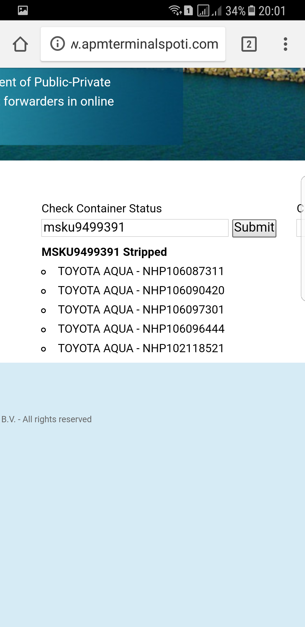Tap the battery status icon
Screen dimensions: 305x627
(252, 10)
